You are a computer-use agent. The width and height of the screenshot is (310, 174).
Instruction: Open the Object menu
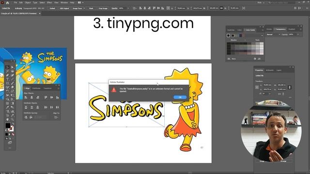[28, 2]
